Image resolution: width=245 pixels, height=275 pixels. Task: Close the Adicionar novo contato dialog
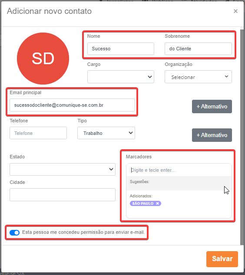235,11
